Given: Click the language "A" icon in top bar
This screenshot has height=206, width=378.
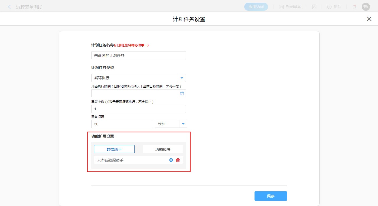Looking at the screenshot, I should click(x=314, y=7).
